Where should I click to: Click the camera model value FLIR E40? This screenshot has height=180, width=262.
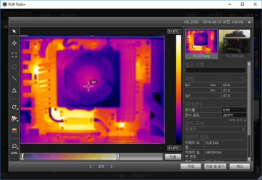point(212,143)
